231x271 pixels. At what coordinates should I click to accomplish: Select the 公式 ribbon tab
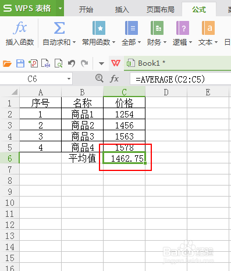pos(199,9)
